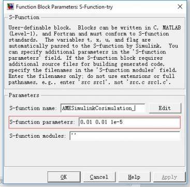Viewport: 190px width, 187px height.
Task: Select the S-function modules text box
Action: coord(125,136)
